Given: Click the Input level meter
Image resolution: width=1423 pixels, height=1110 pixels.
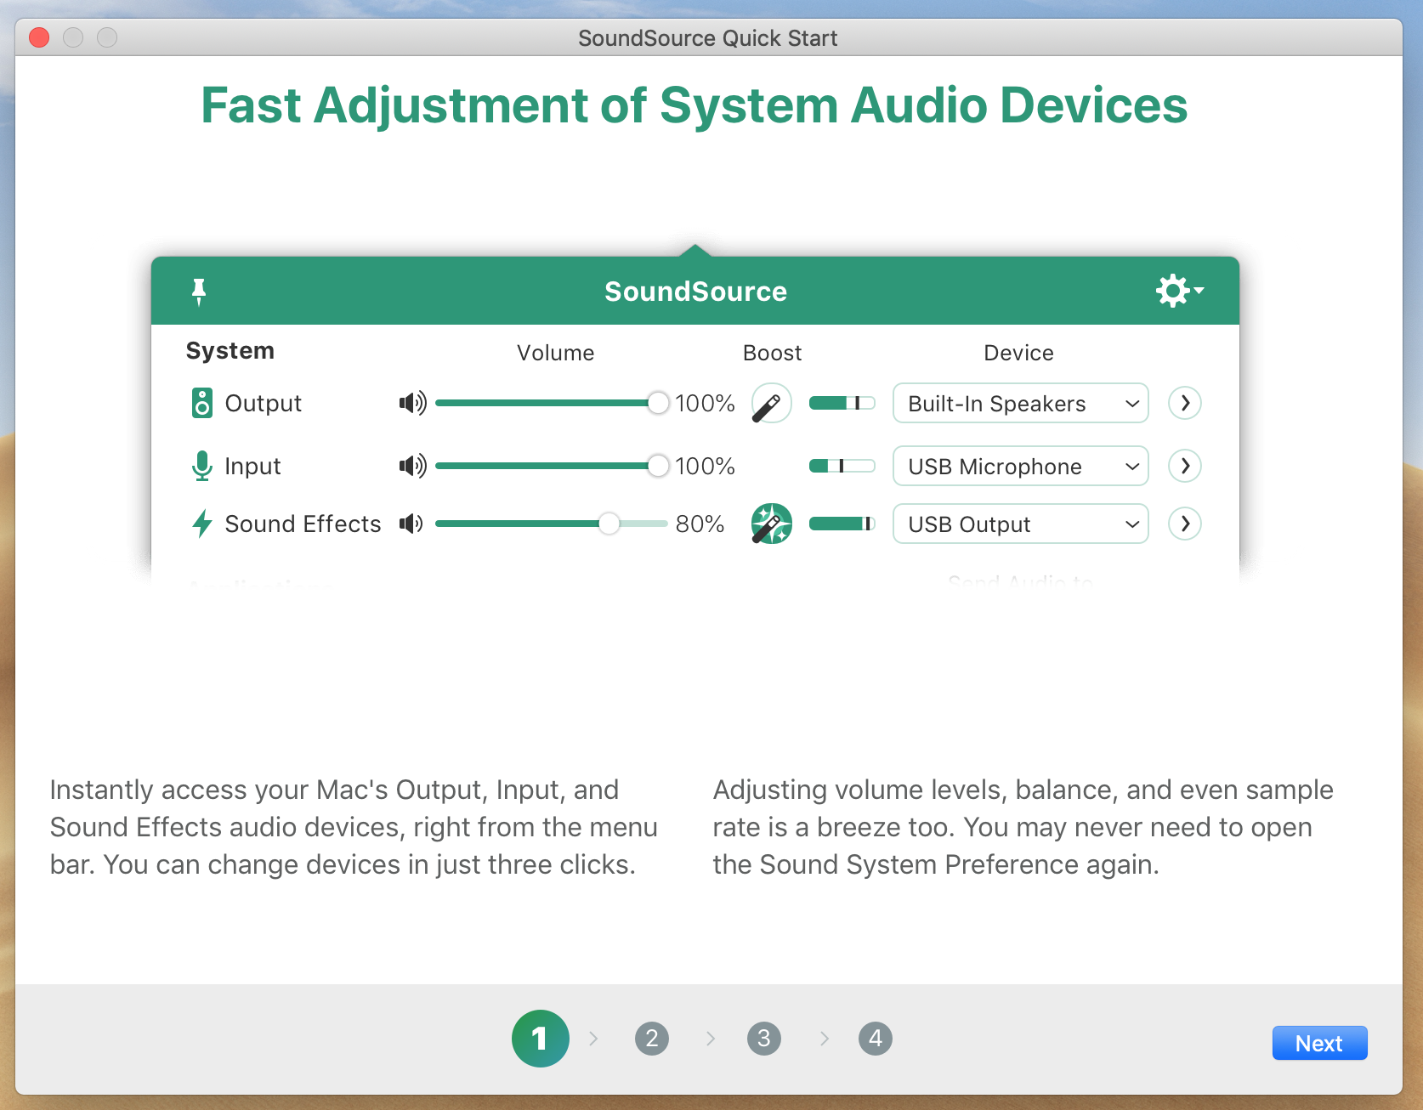Looking at the screenshot, I should [x=842, y=466].
